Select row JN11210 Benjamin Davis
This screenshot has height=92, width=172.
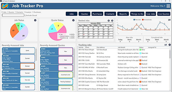[x=123, y=89]
